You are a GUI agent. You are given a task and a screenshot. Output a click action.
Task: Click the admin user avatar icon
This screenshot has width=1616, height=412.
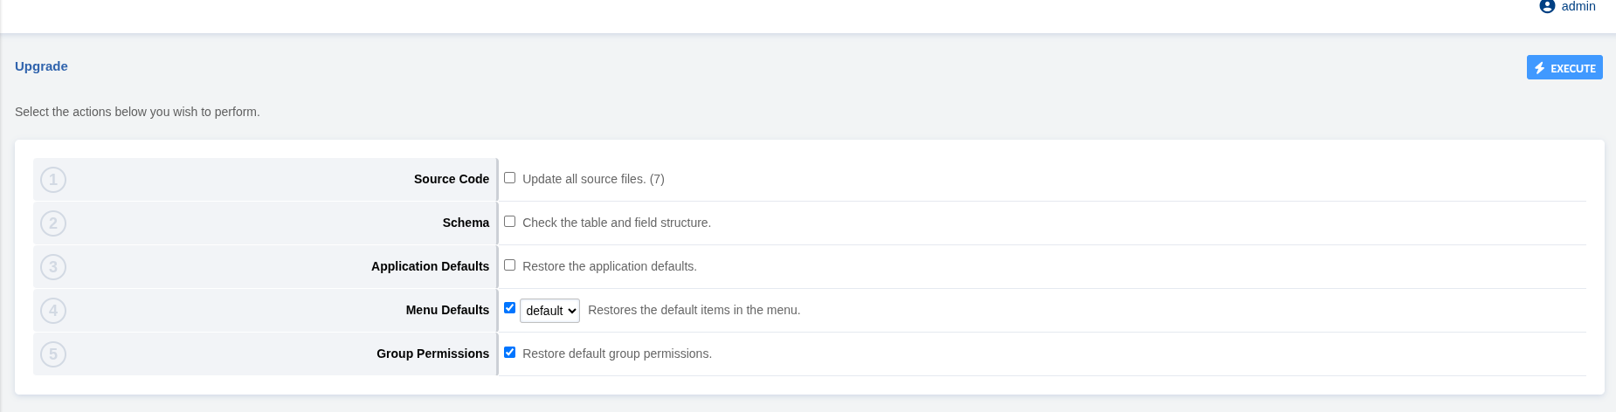coord(1547,6)
